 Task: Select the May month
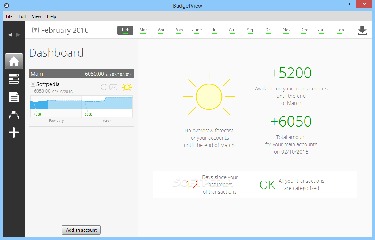click(x=179, y=30)
